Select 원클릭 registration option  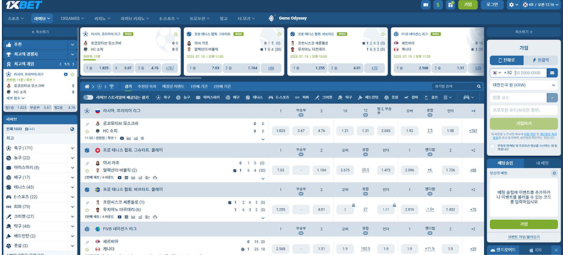[x=540, y=60]
